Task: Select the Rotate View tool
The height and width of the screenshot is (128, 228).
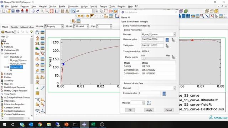Action: pyautogui.click(x=38, y=11)
